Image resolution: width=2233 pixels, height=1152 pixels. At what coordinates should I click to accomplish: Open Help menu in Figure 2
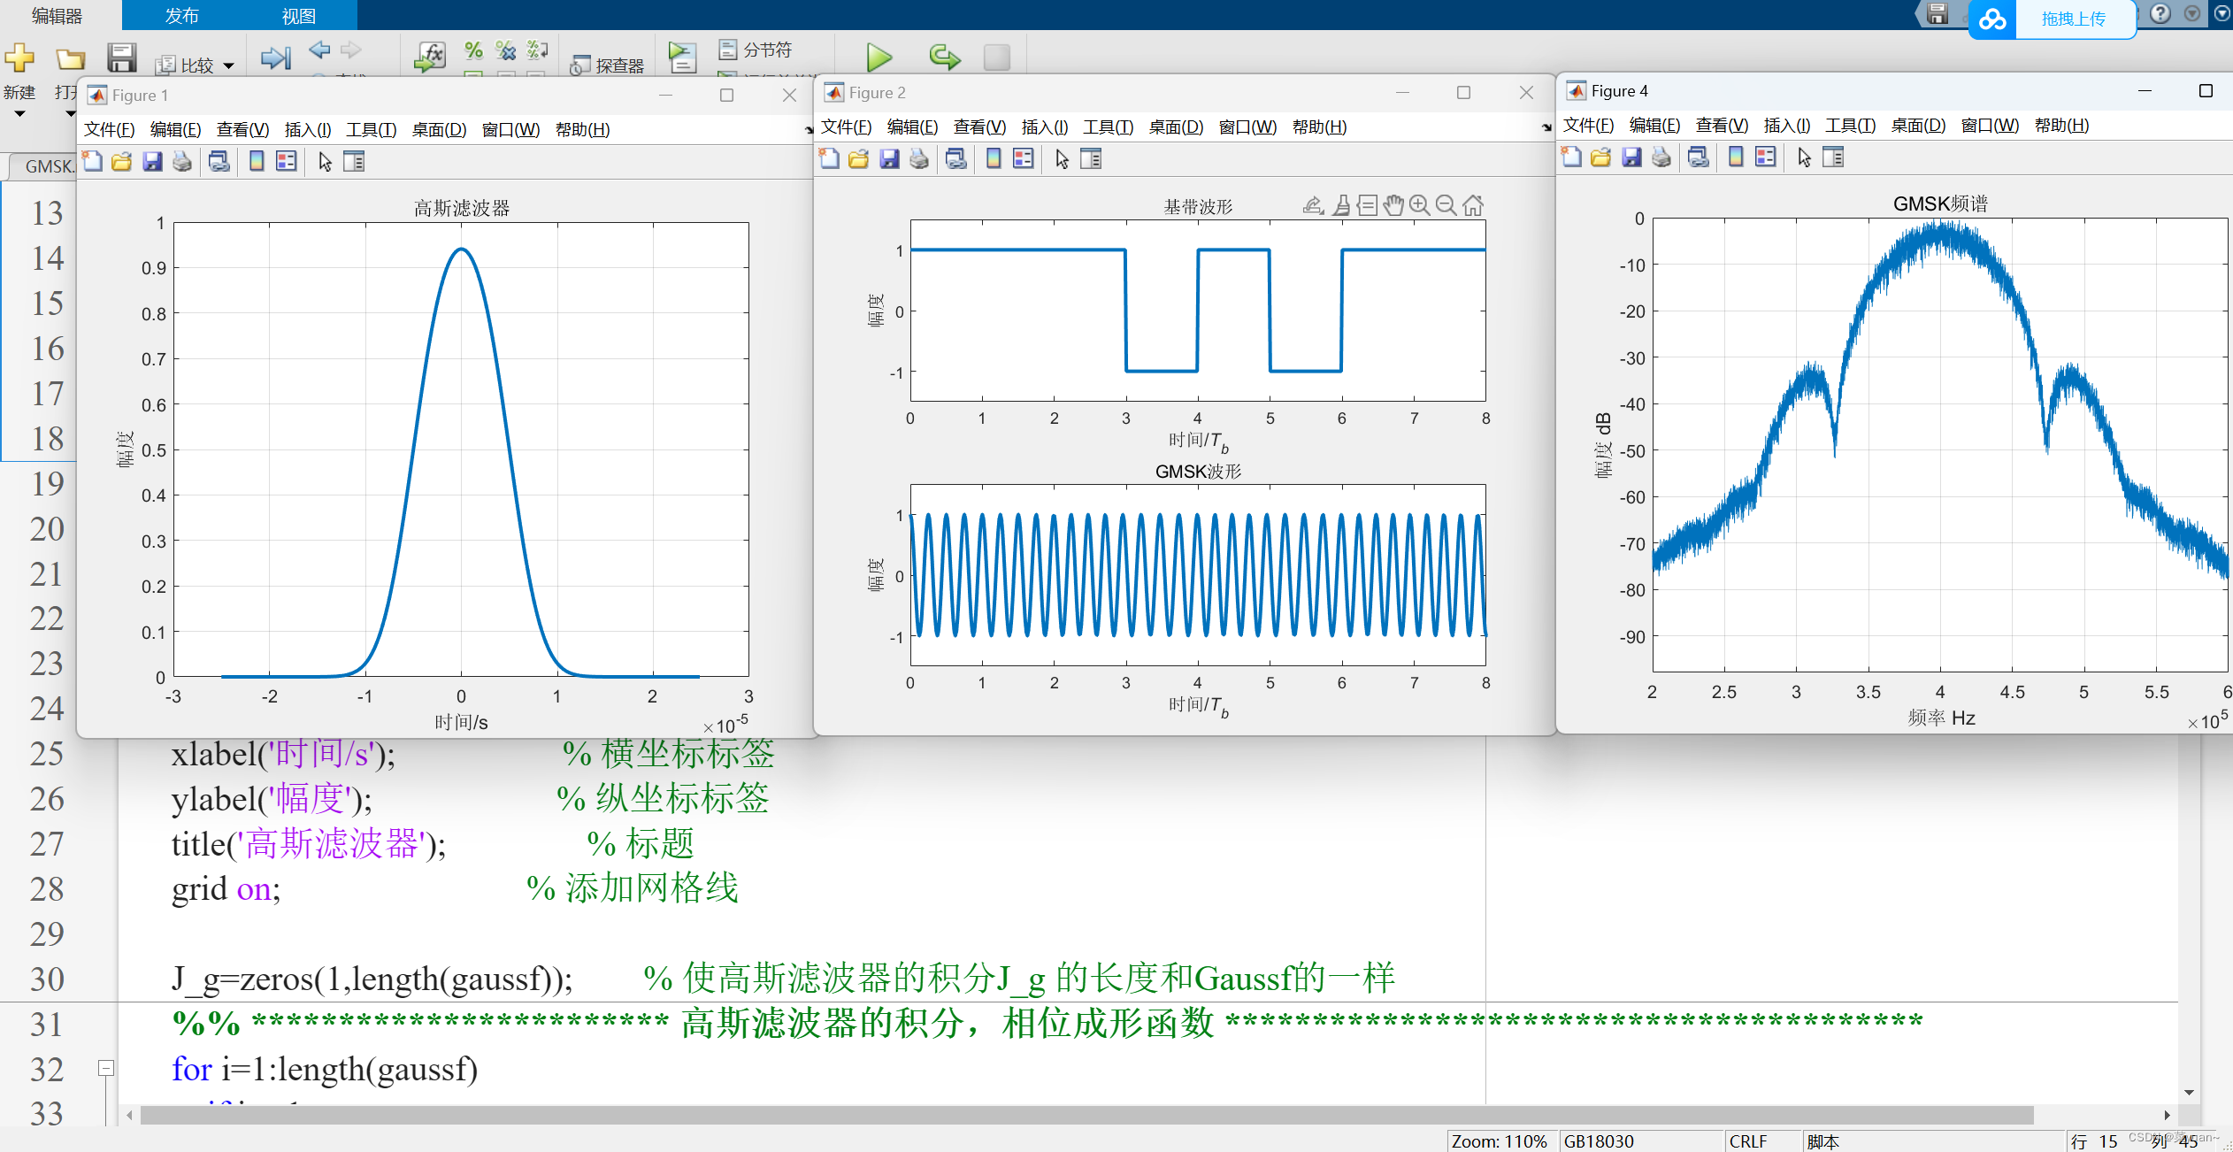click(x=1319, y=127)
